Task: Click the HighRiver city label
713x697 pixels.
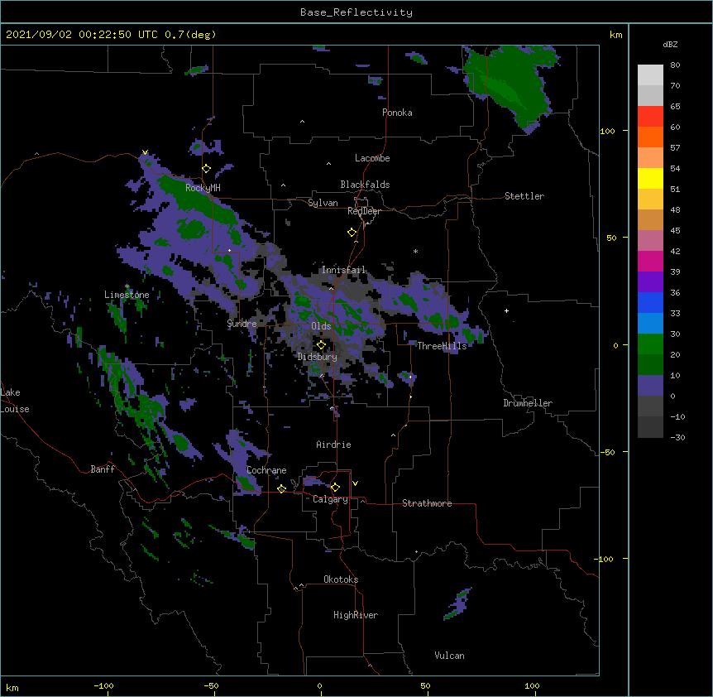Action: tap(355, 615)
